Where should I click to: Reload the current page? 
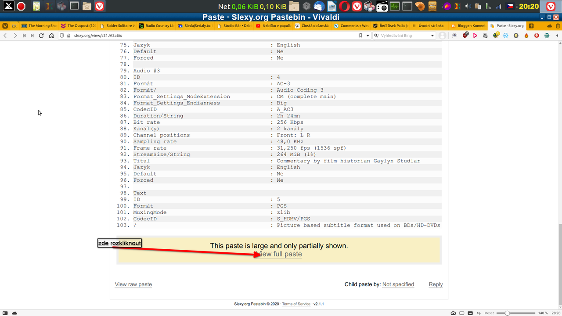point(42,36)
